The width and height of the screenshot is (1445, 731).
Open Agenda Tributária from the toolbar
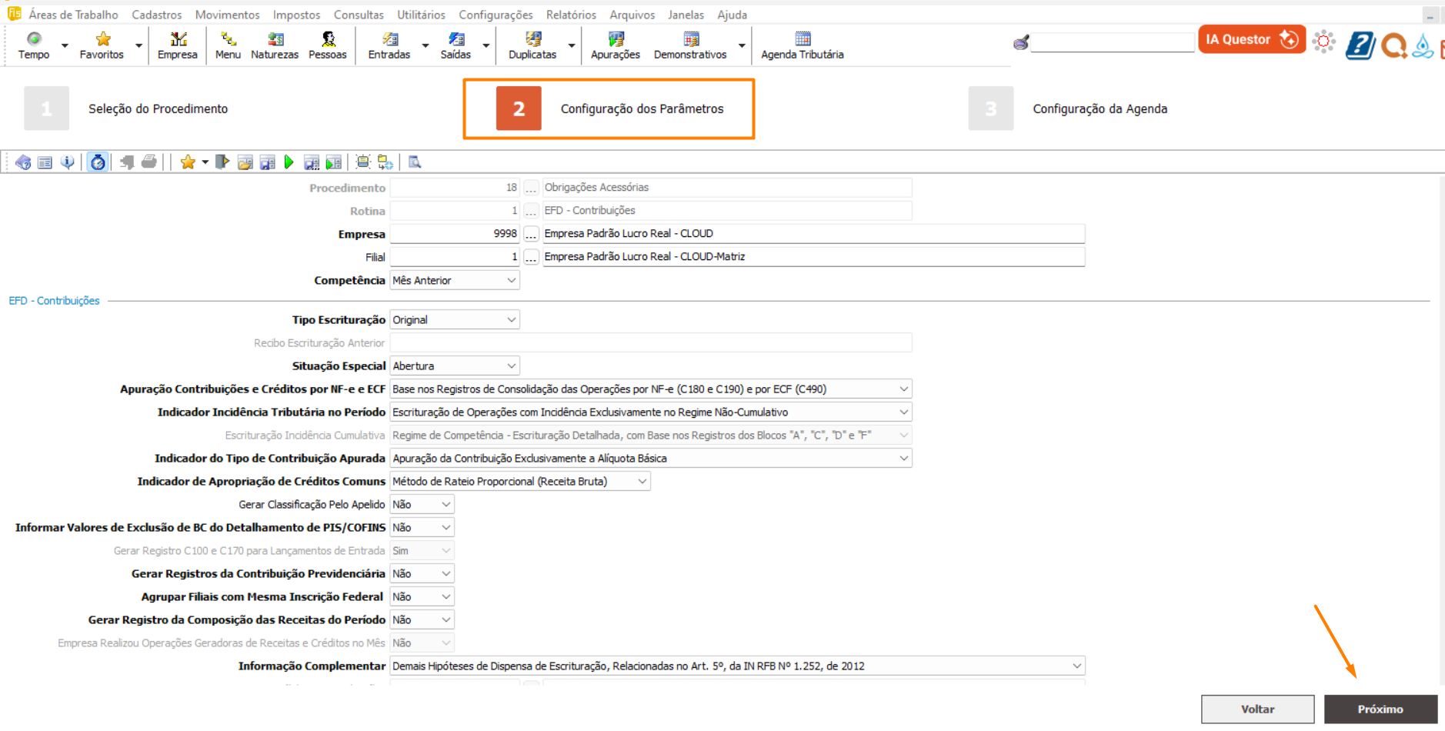tap(802, 45)
